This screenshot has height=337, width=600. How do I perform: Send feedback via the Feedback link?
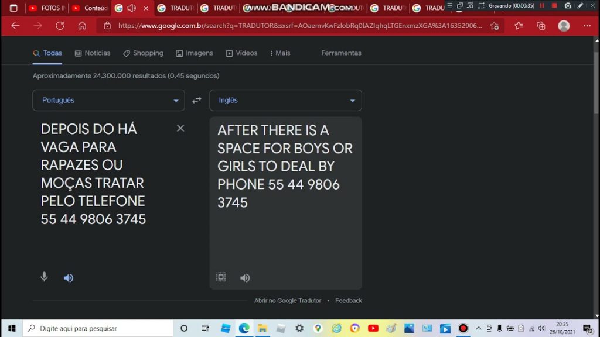tap(348, 300)
